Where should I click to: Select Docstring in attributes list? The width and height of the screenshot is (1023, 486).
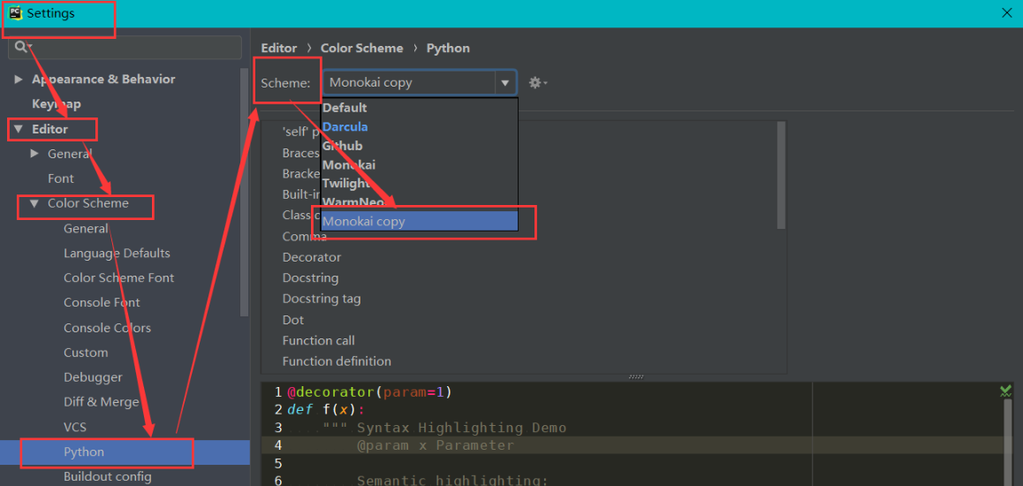[311, 278]
